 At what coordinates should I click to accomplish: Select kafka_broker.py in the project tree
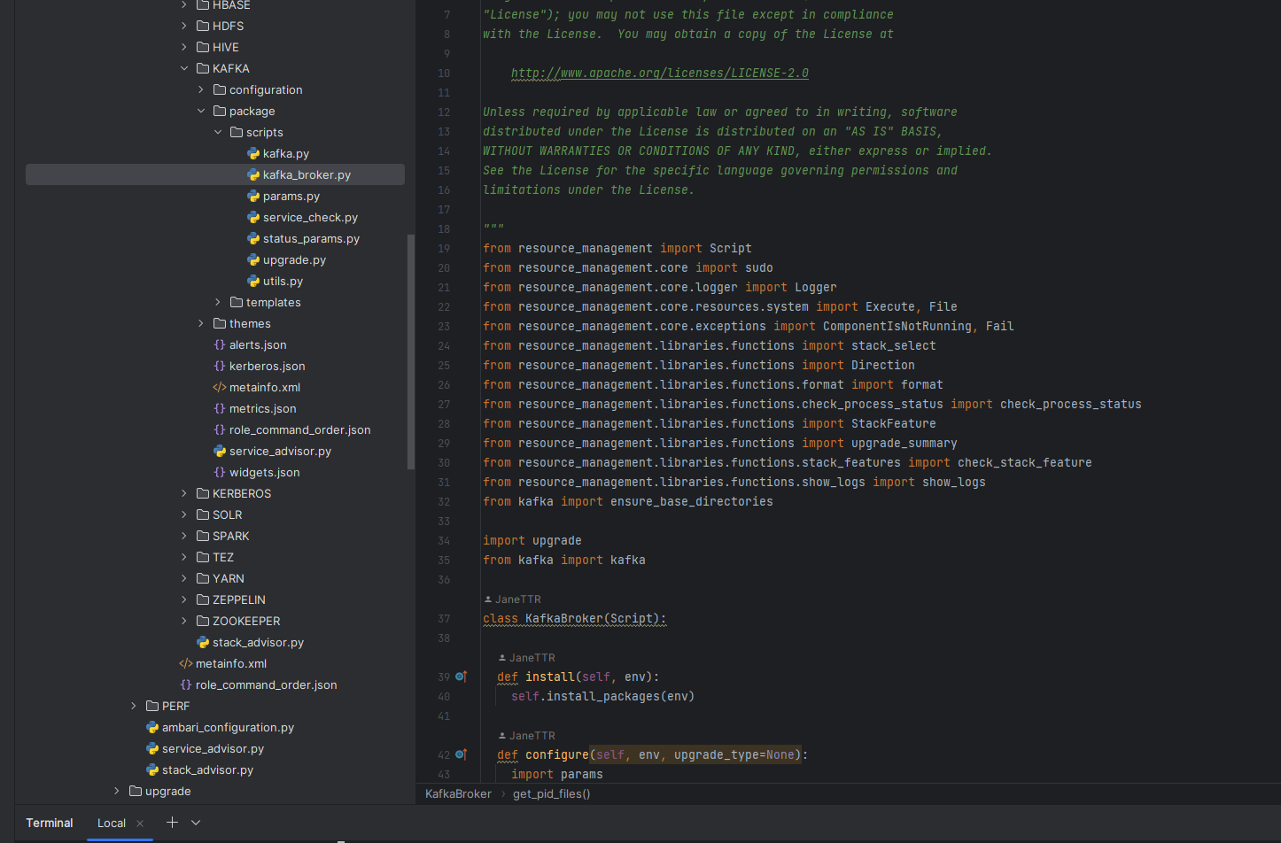[x=215, y=174]
